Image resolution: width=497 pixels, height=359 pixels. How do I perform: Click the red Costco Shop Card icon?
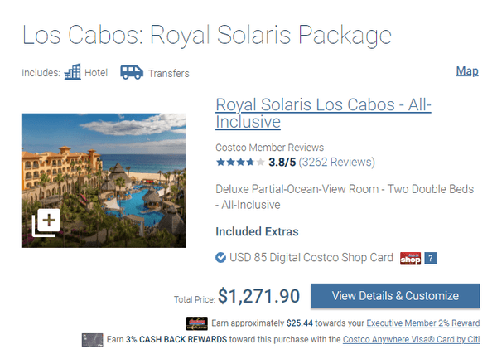(x=410, y=258)
